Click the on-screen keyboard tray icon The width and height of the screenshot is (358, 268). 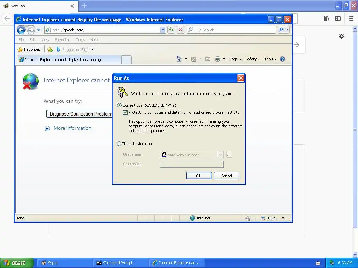[318, 263]
